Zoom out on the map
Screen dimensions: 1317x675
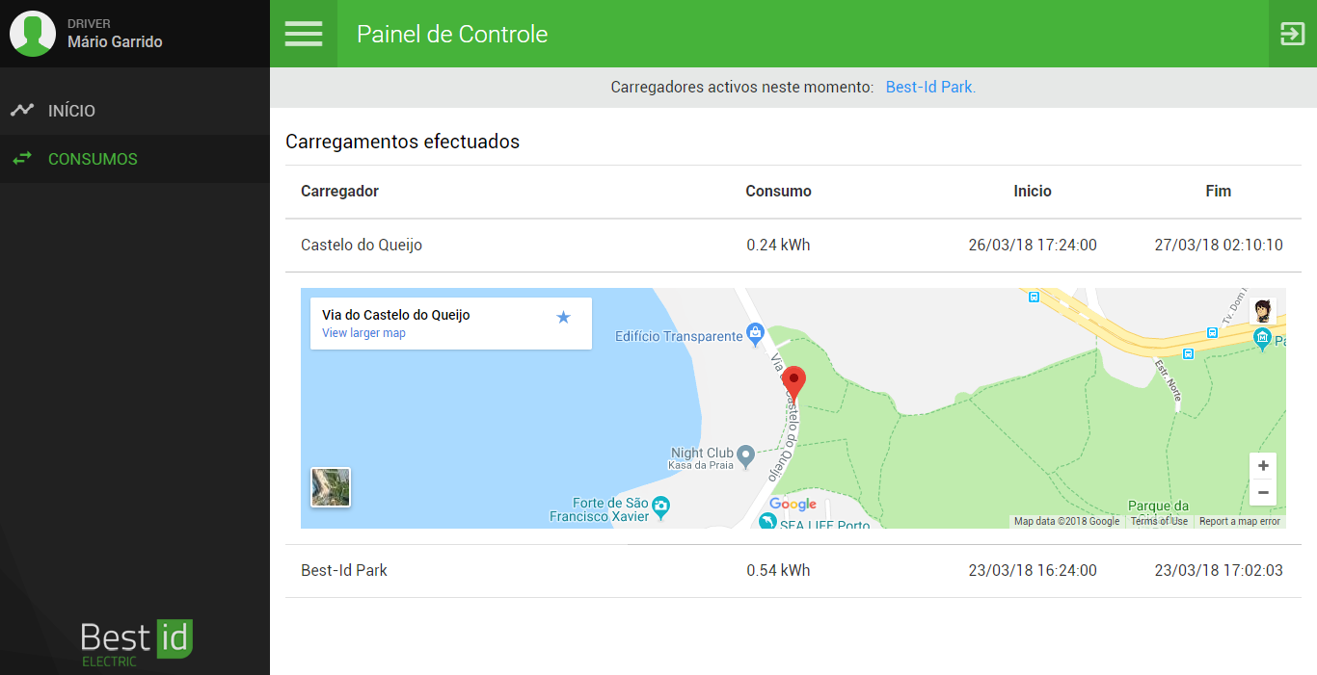(1263, 492)
